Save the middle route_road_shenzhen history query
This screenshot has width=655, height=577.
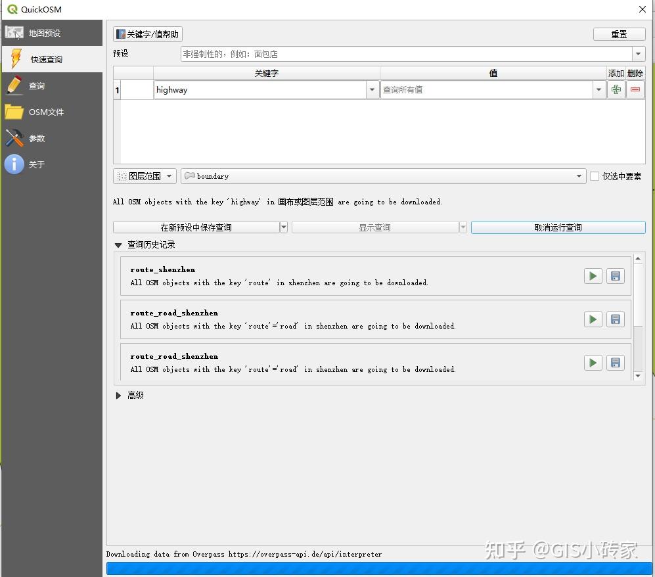616,319
